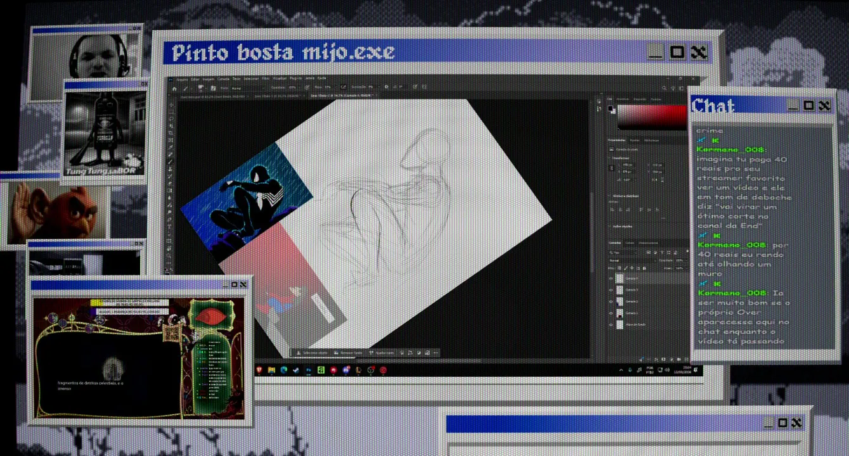Click the POR PTB2 language indicator

(650, 370)
